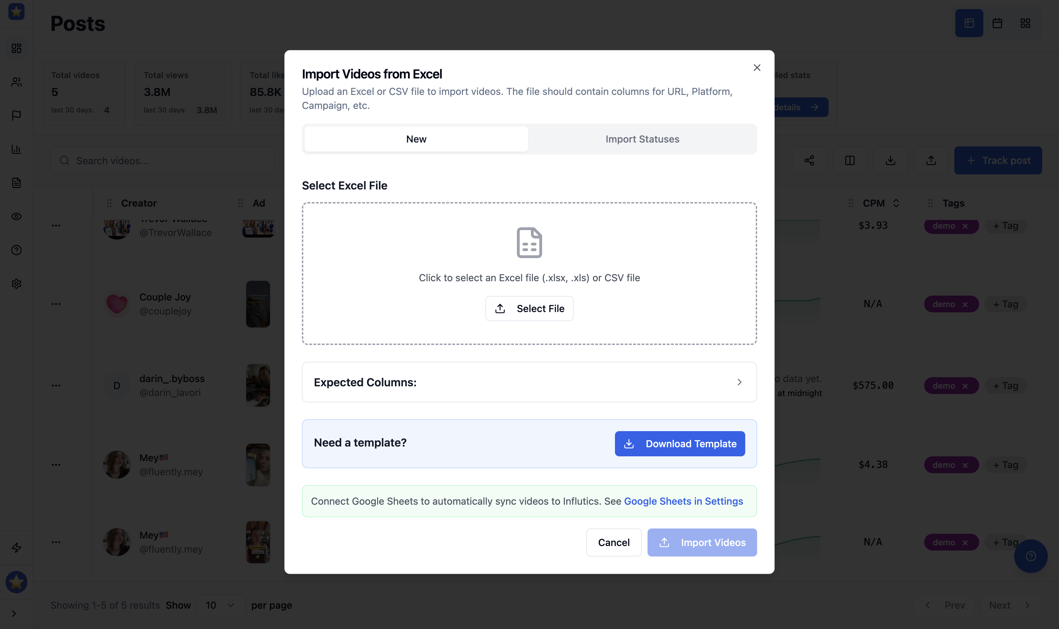The width and height of the screenshot is (1059, 629).
Task: Switch to calendar view on Posts page
Action: point(997,23)
